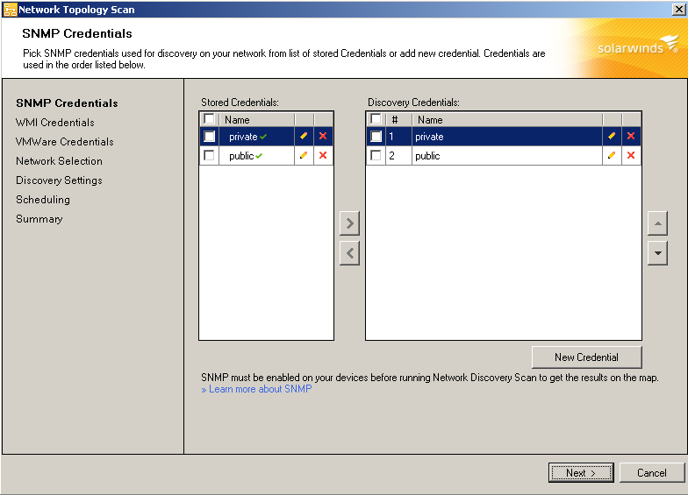Add selected credential using right arrow button
Image resolution: width=688 pixels, height=495 pixels.
tap(349, 223)
